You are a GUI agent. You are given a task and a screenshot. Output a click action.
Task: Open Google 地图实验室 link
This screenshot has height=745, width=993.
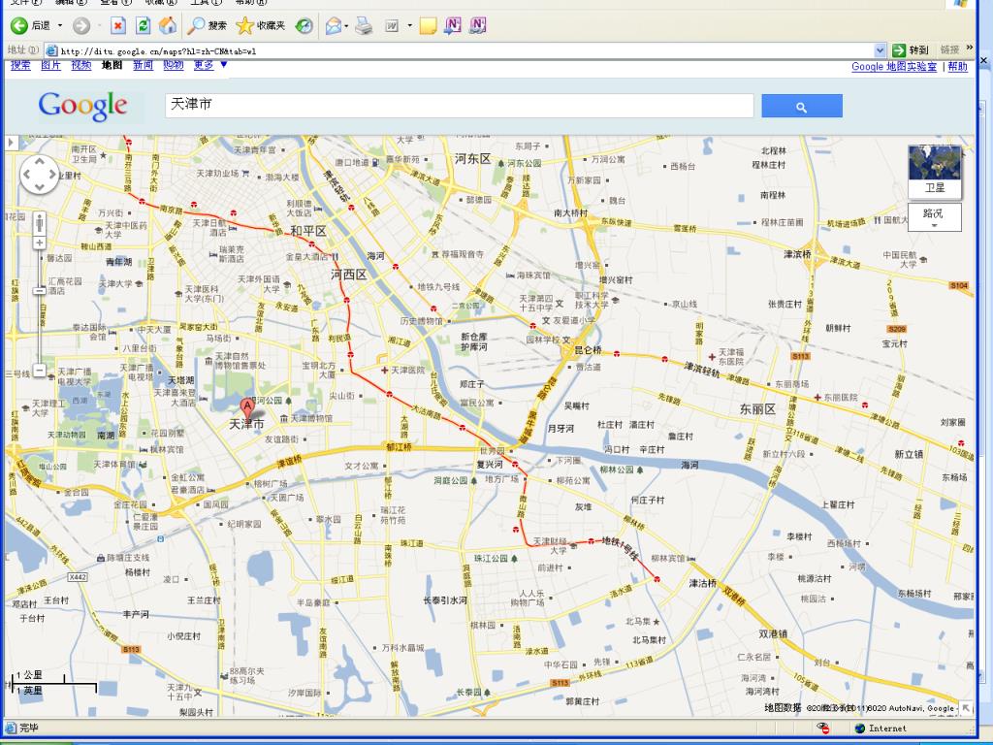point(893,67)
